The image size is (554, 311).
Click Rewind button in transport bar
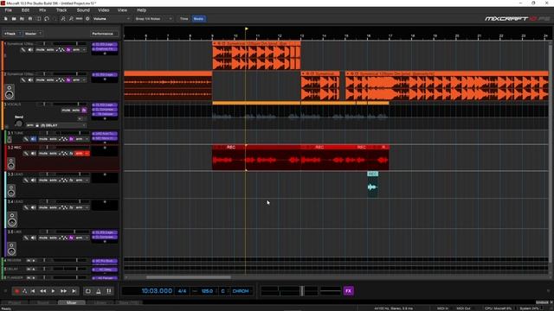(42, 291)
